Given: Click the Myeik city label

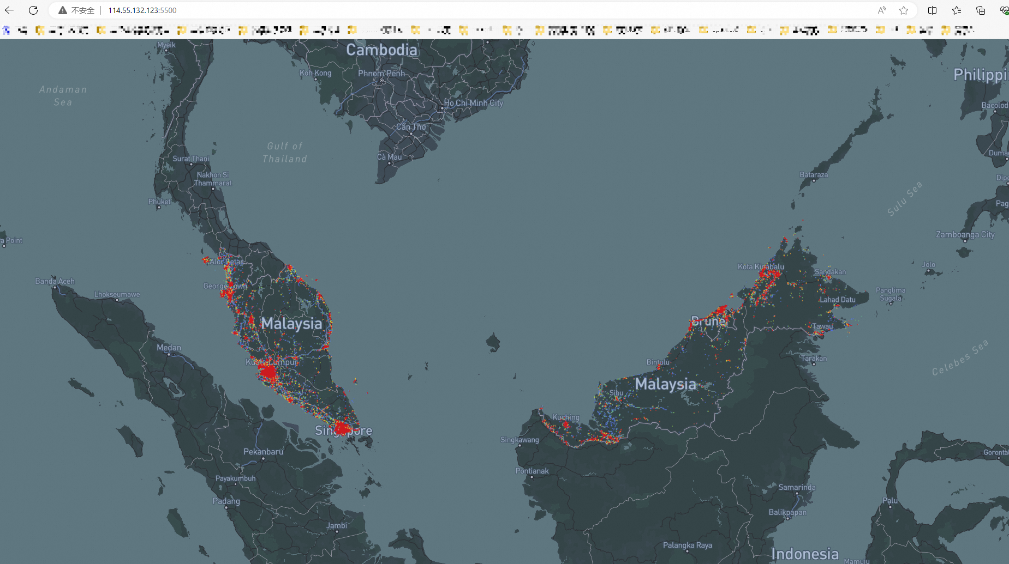Looking at the screenshot, I should pyautogui.click(x=166, y=45).
